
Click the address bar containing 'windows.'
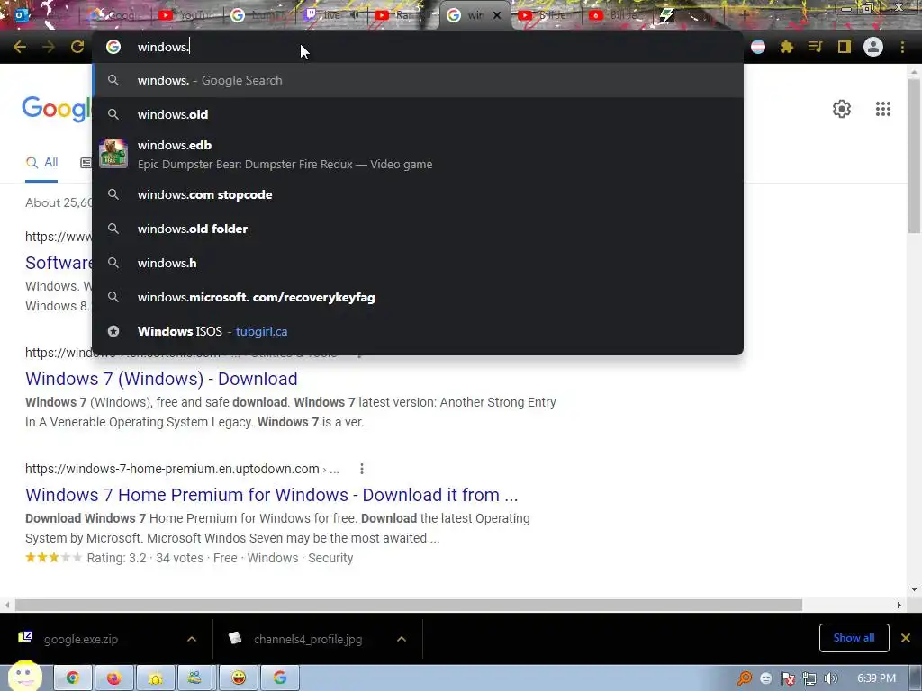418,47
